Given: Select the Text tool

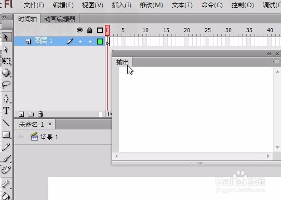Looking at the screenshot, I should 6,111.
